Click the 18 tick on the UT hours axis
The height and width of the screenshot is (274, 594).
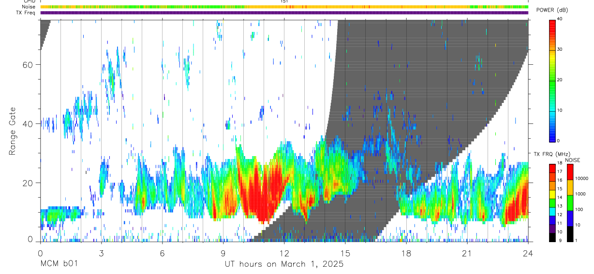(x=406, y=253)
